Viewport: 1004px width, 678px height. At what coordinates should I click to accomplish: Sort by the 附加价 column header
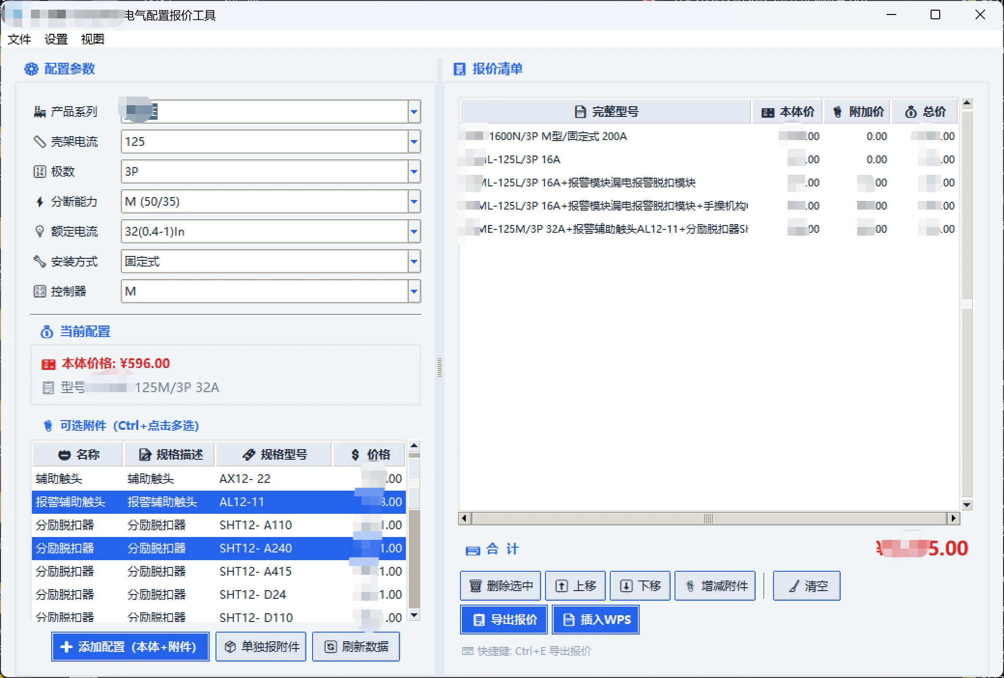point(858,112)
